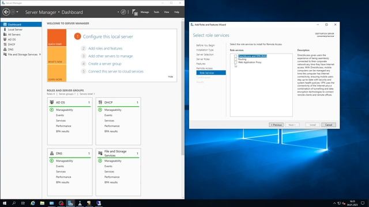
Task: Click Hide on the welcome tile
Action: pos(171,76)
